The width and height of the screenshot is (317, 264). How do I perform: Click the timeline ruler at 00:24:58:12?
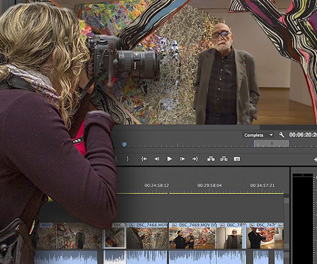point(157,185)
